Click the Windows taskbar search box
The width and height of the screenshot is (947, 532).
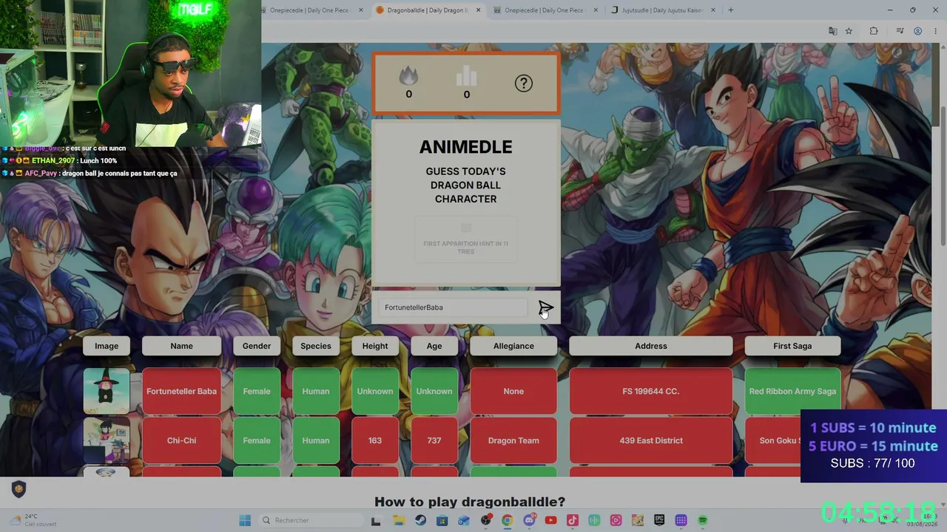click(311, 520)
